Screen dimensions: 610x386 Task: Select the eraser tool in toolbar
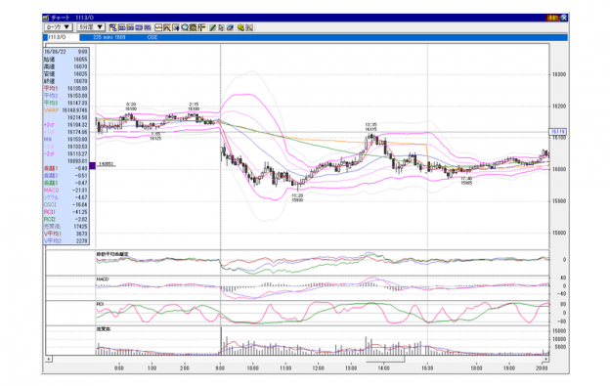click(x=230, y=27)
